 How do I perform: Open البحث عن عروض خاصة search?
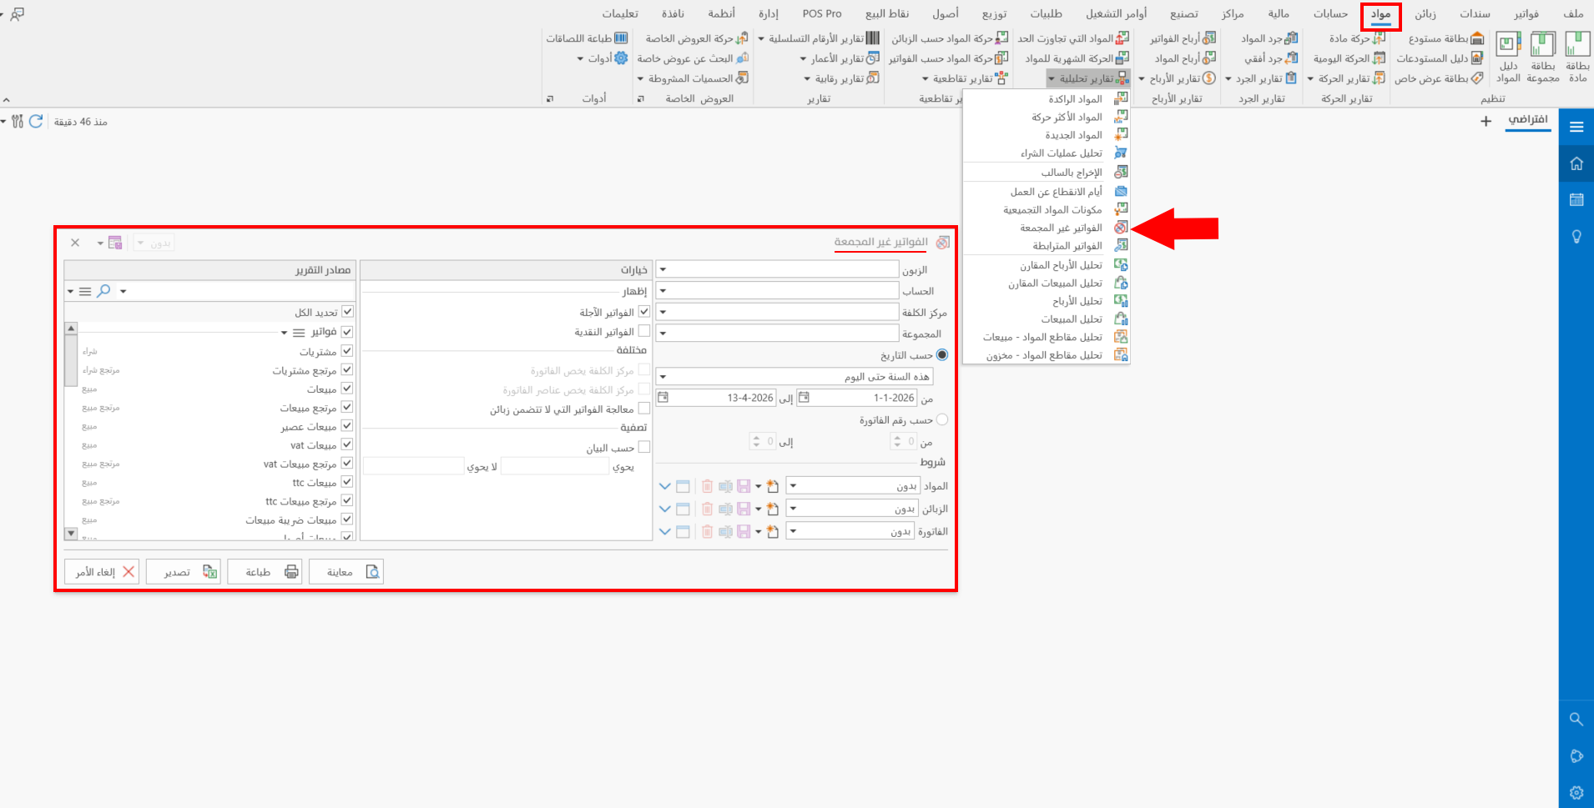click(693, 58)
